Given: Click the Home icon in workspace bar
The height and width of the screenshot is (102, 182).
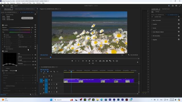Looking at the screenshot, I should click(x=3, y=6).
